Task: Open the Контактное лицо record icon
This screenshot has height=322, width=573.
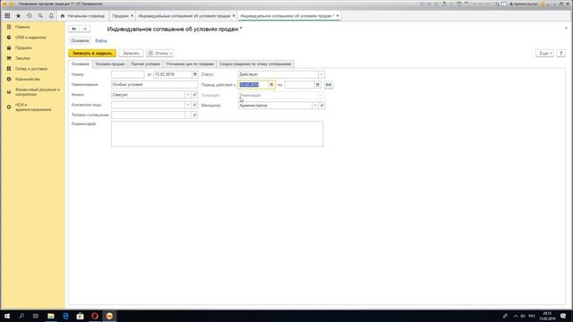Action: tap(195, 106)
